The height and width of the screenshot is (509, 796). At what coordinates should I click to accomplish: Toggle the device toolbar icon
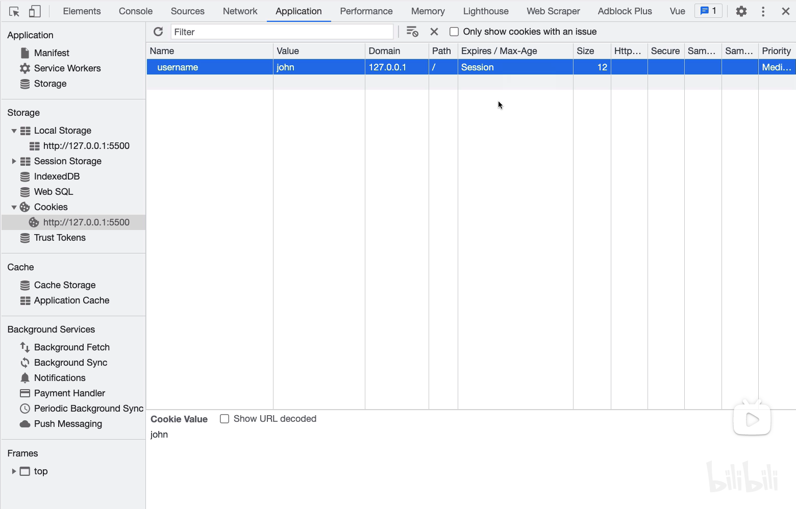click(x=34, y=11)
